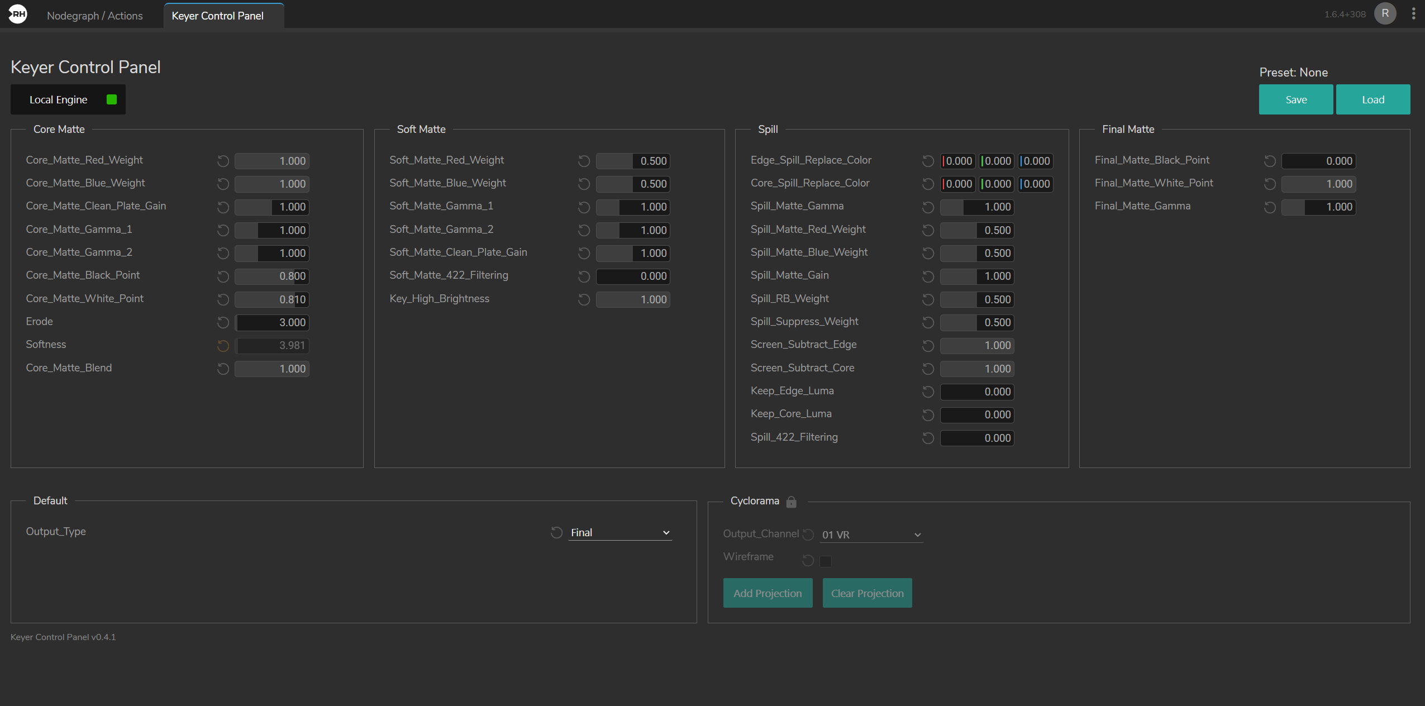1425x706 pixels.
Task: Click the Clear Projection button
Action: (866, 593)
